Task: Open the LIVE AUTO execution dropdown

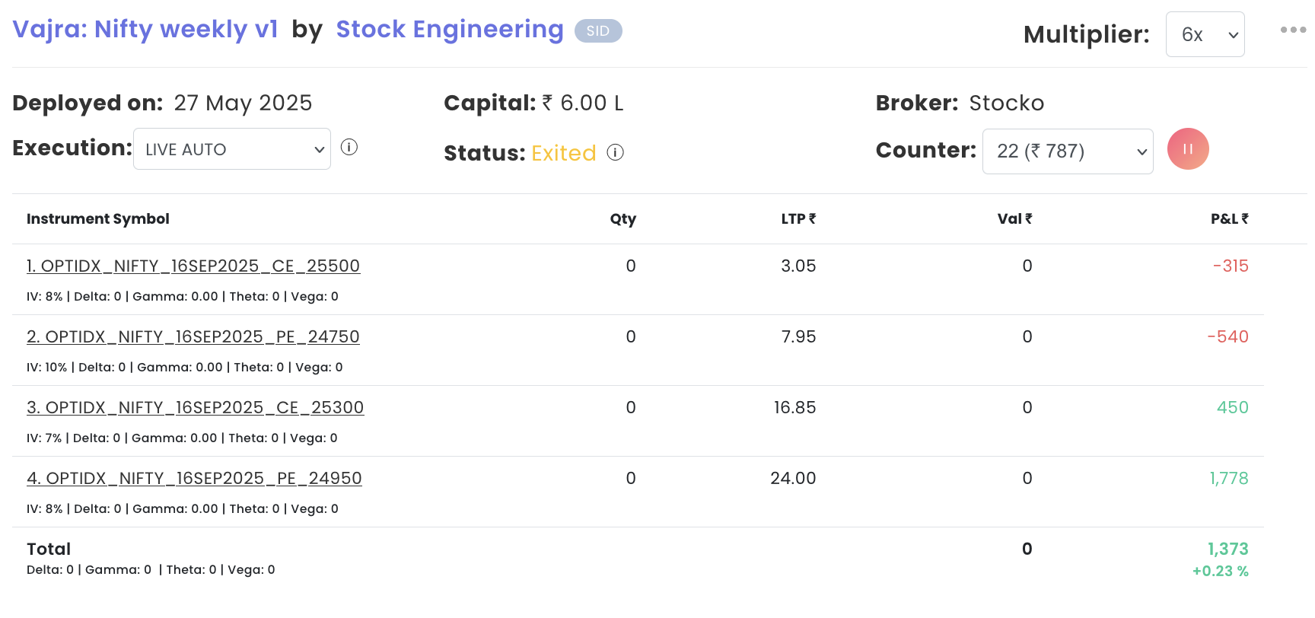Action: (232, 149)
